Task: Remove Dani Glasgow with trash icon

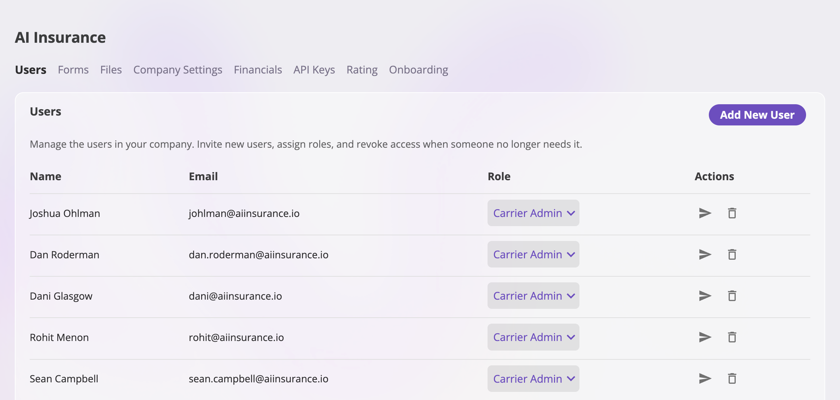Action: click(732, 296)
